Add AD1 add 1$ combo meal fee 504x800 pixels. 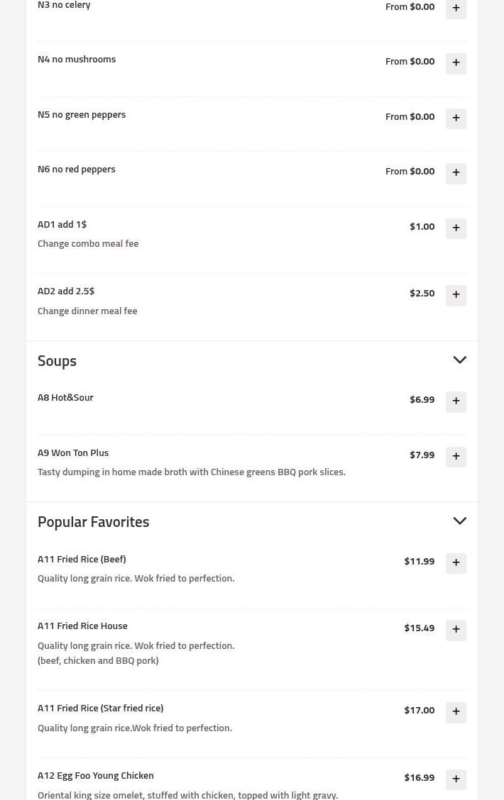click(x=456, y=228)
